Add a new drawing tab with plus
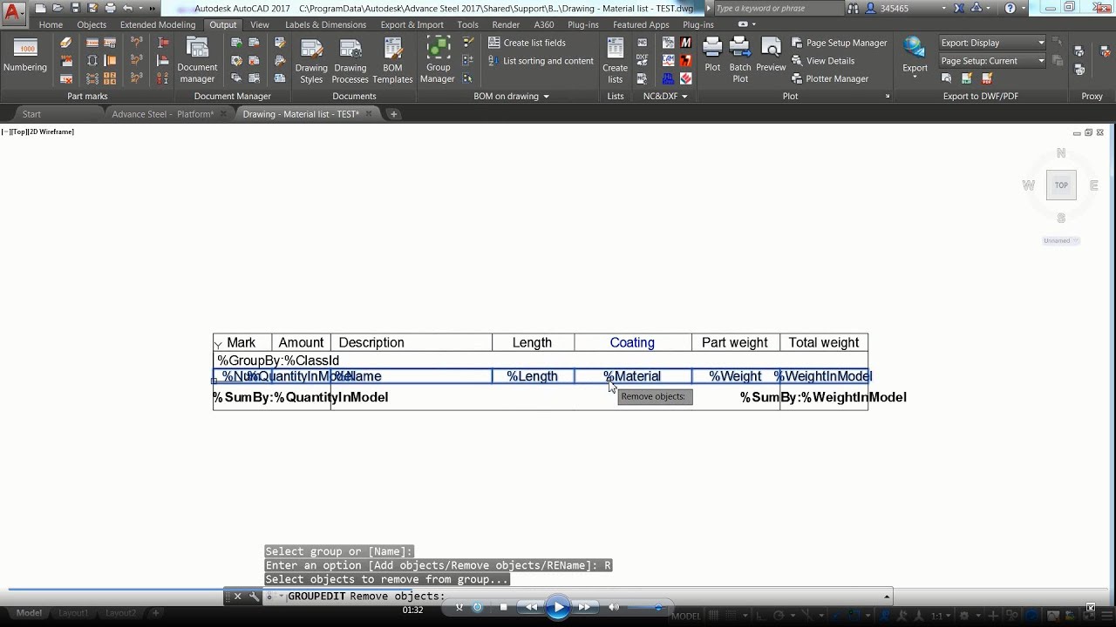Viewport: 1116px width, 627px height. (x=393, y=114)
